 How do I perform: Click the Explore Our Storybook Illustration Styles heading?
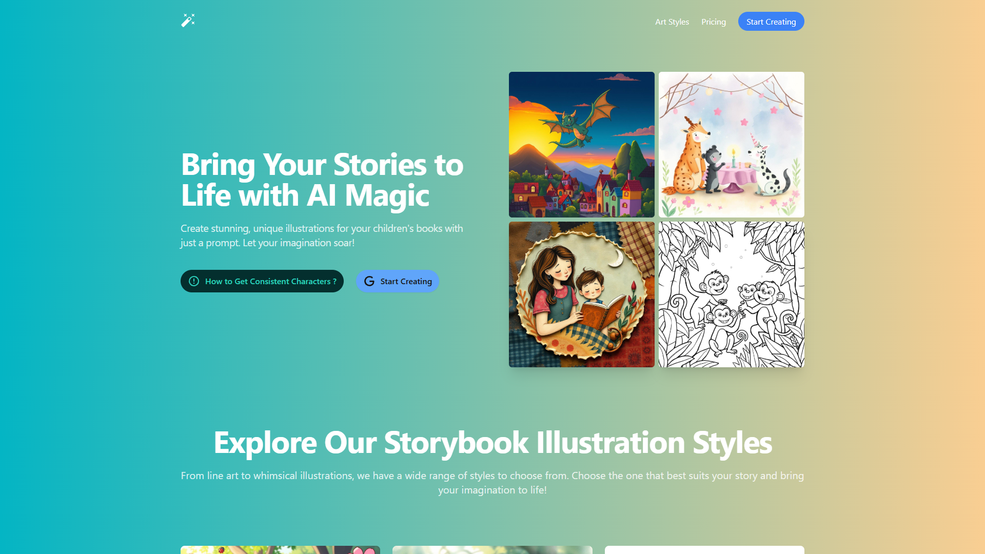coord(493,442)
